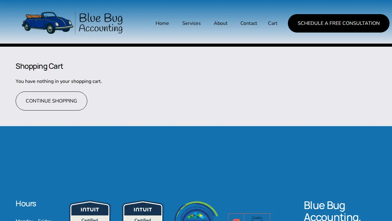Click the Gusto badge in footer
This screenshot has width=392, height=221.
pos(249,217)
